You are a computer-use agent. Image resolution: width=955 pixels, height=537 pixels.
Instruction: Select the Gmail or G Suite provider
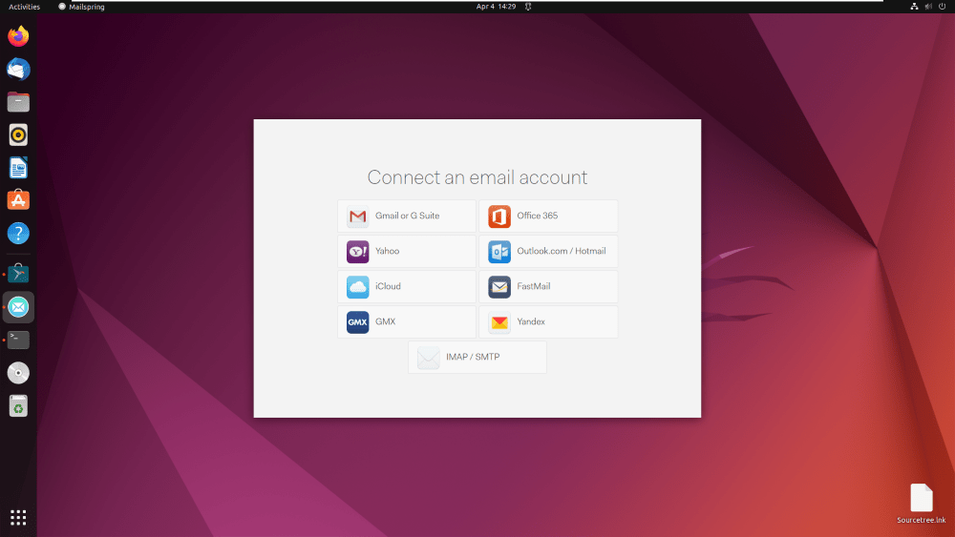coord(406,216)
